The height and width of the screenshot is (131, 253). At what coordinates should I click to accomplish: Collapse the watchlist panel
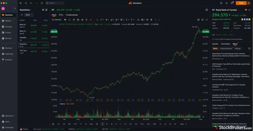pos(46,10)
